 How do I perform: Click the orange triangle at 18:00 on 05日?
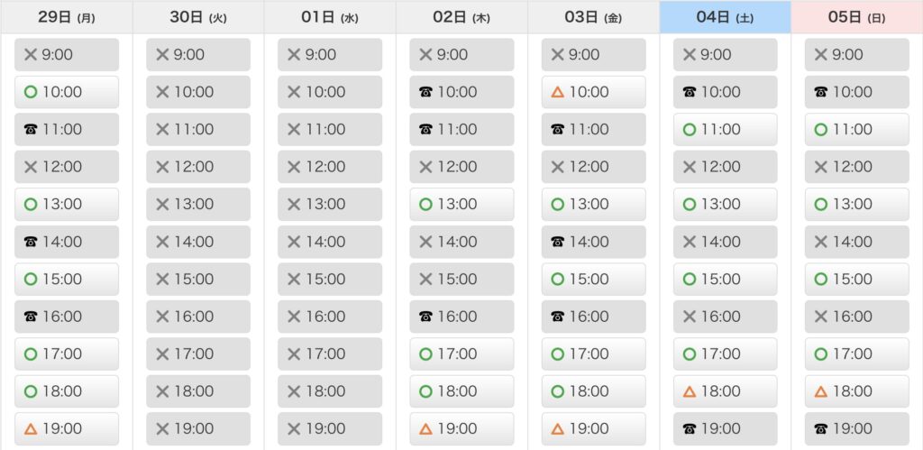(821, 391)
